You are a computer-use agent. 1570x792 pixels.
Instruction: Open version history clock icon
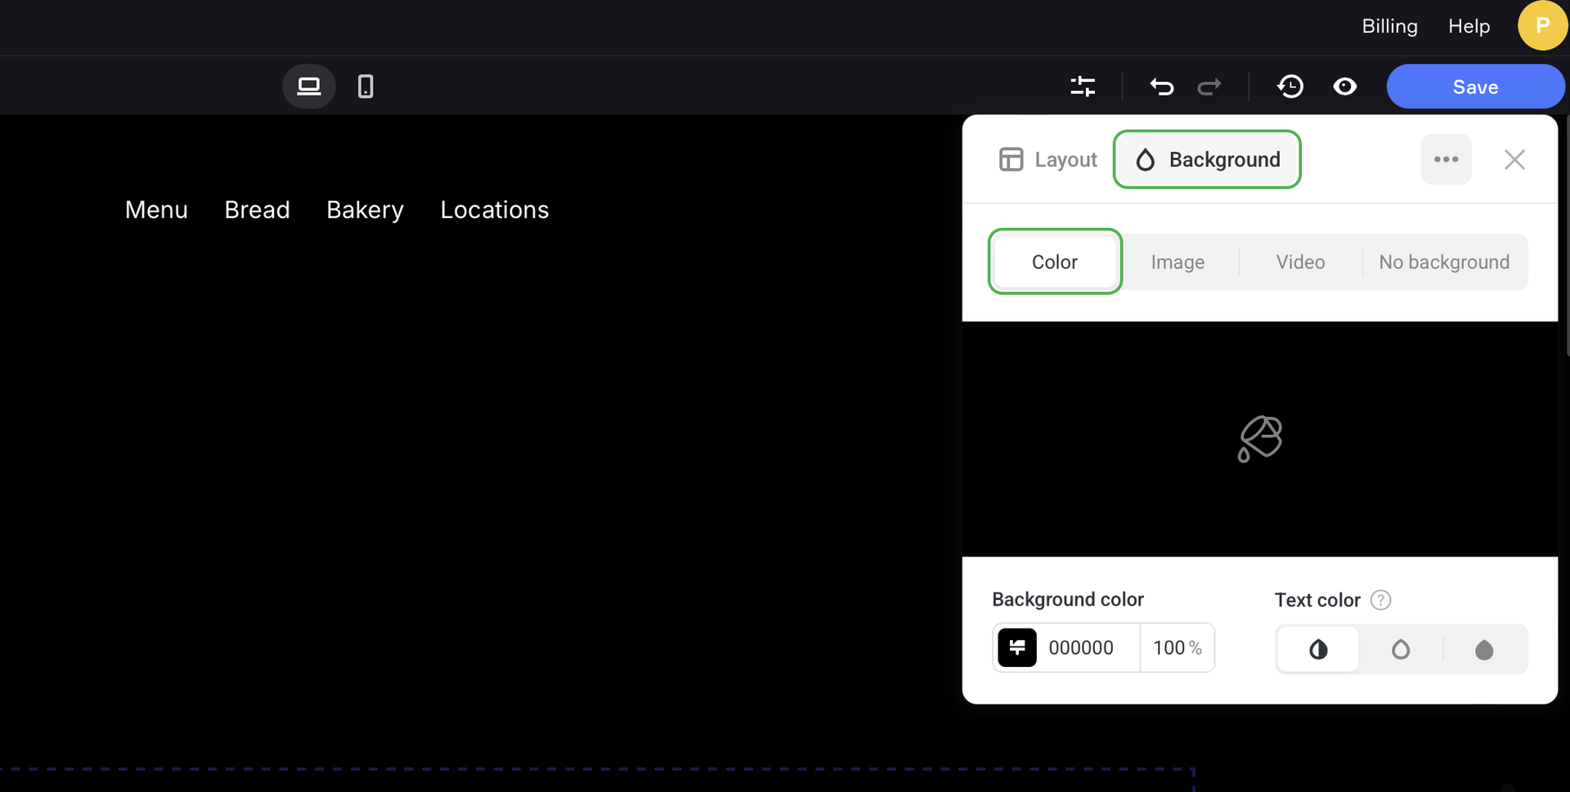click(x=1290, y=87)
